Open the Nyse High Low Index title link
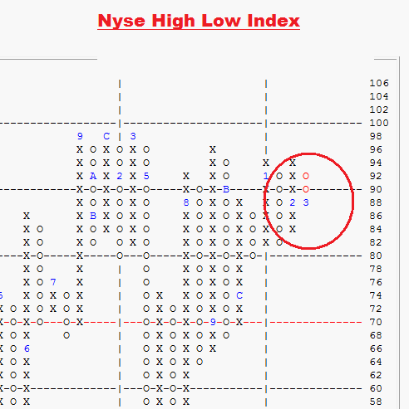Image resolution: width=409 pixels, height=409 pixels. pos(199,21)
